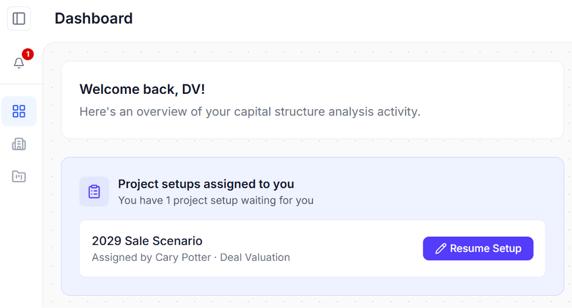This screenshot has height=308, width=572.
Task: Click the Deal Valuation label
Action: coord(255,257)
